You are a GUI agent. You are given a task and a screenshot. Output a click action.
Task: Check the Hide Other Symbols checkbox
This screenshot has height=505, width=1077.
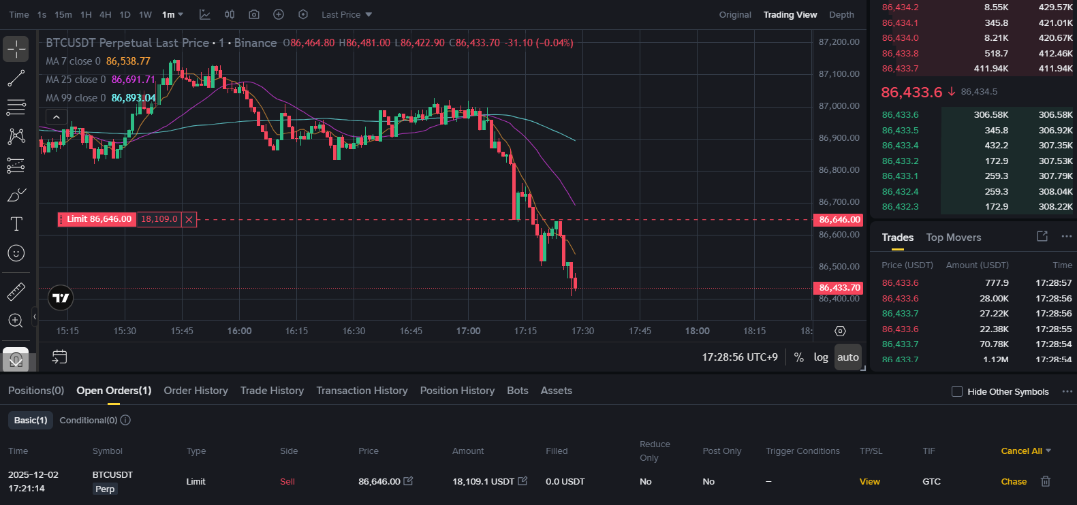pos(957,391)
